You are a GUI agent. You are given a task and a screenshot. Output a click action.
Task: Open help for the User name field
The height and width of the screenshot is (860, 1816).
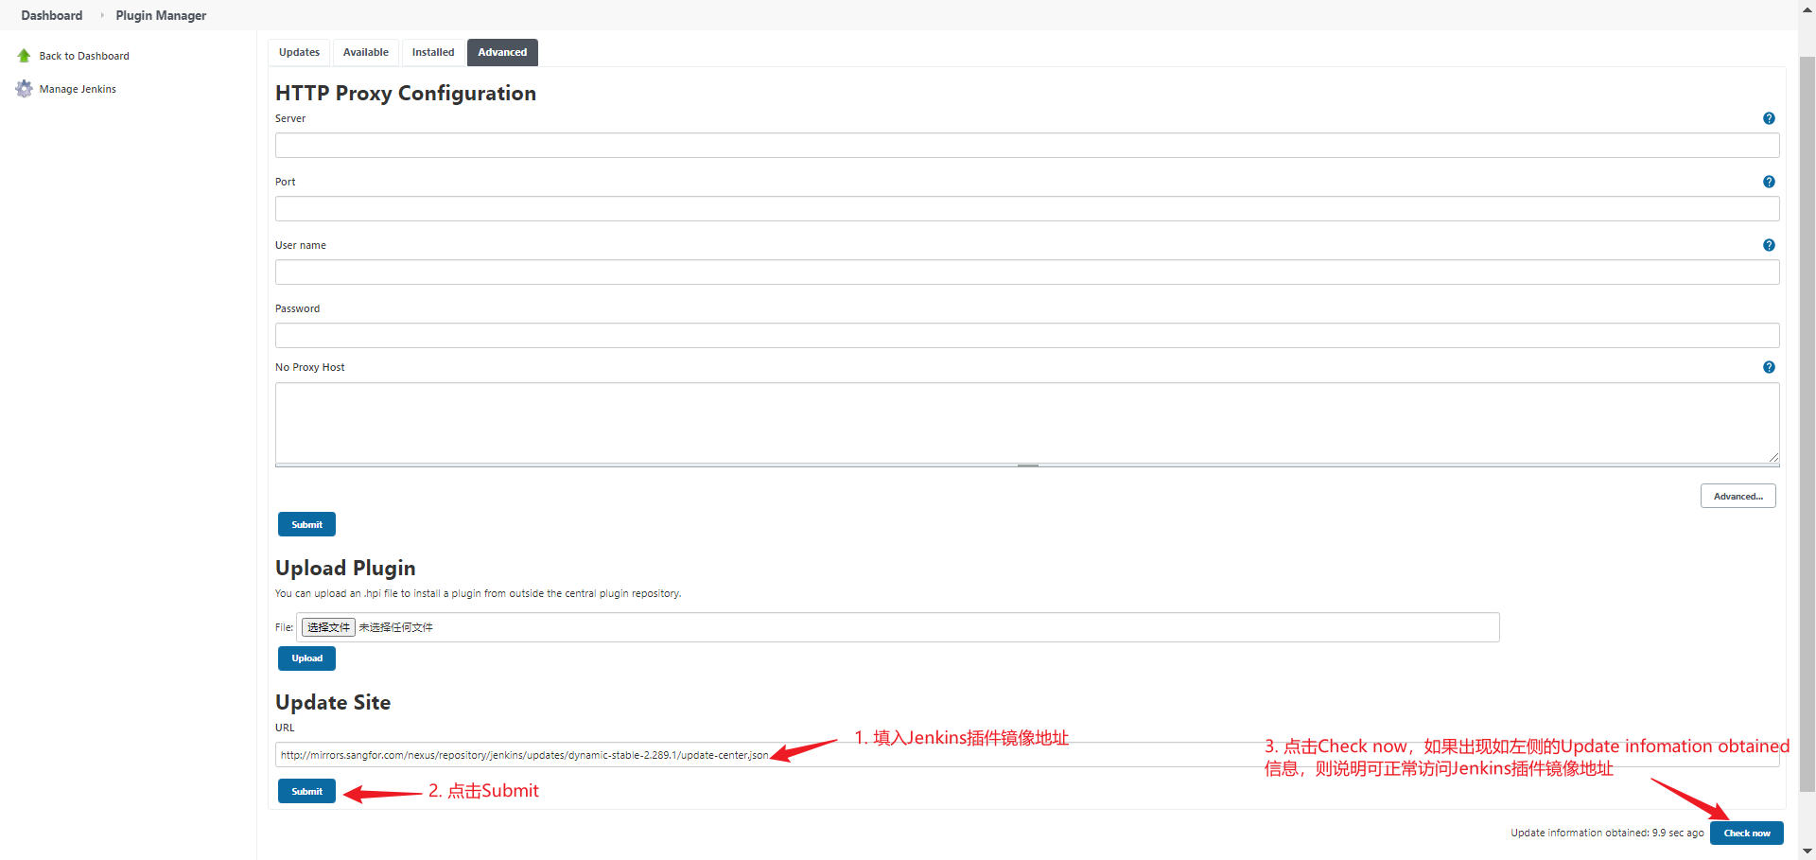coord(1769,245)
